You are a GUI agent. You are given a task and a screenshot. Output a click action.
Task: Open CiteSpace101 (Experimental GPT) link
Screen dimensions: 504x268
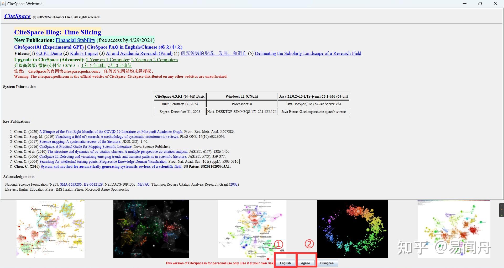tap(49, 47)
